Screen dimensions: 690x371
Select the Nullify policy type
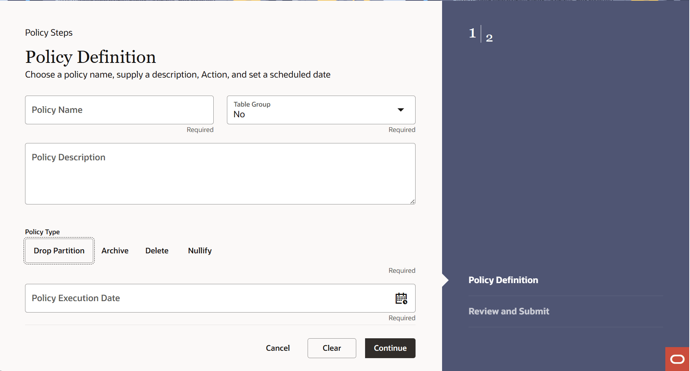[200, 250]
